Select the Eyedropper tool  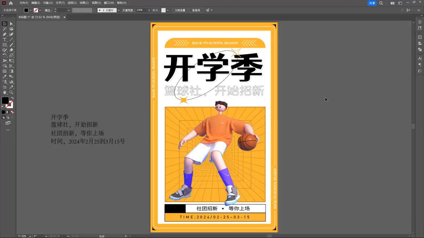5,77
